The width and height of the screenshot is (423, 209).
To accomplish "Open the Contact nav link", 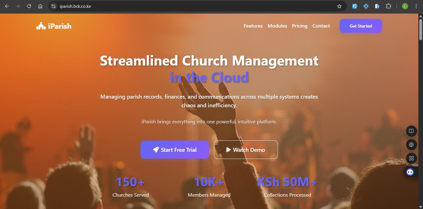I will (321, 26).
